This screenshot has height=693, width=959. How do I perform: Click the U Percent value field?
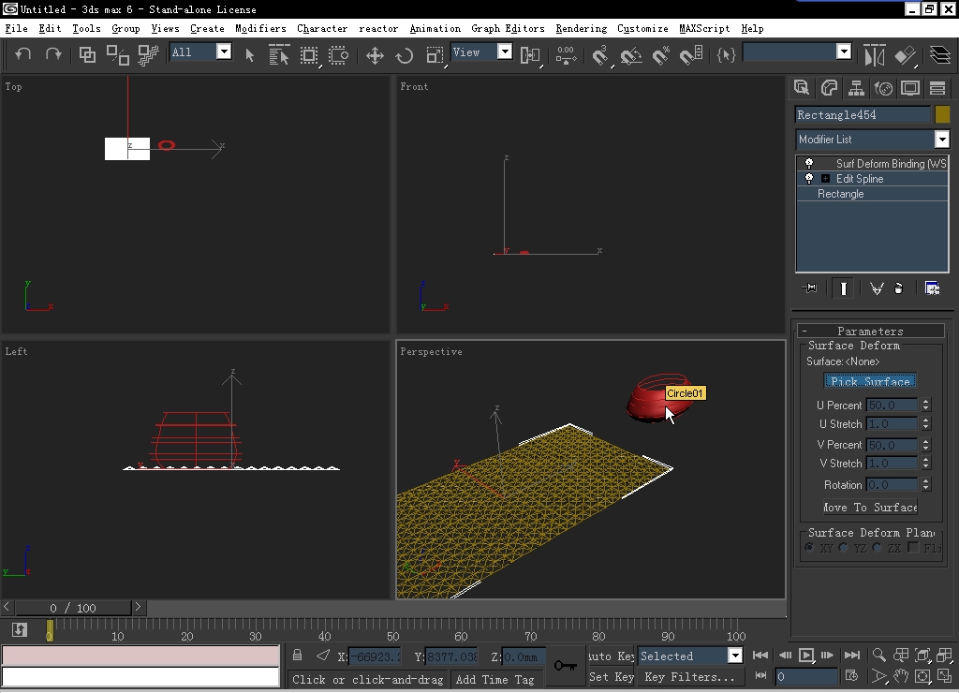click(x=892, y=405)
